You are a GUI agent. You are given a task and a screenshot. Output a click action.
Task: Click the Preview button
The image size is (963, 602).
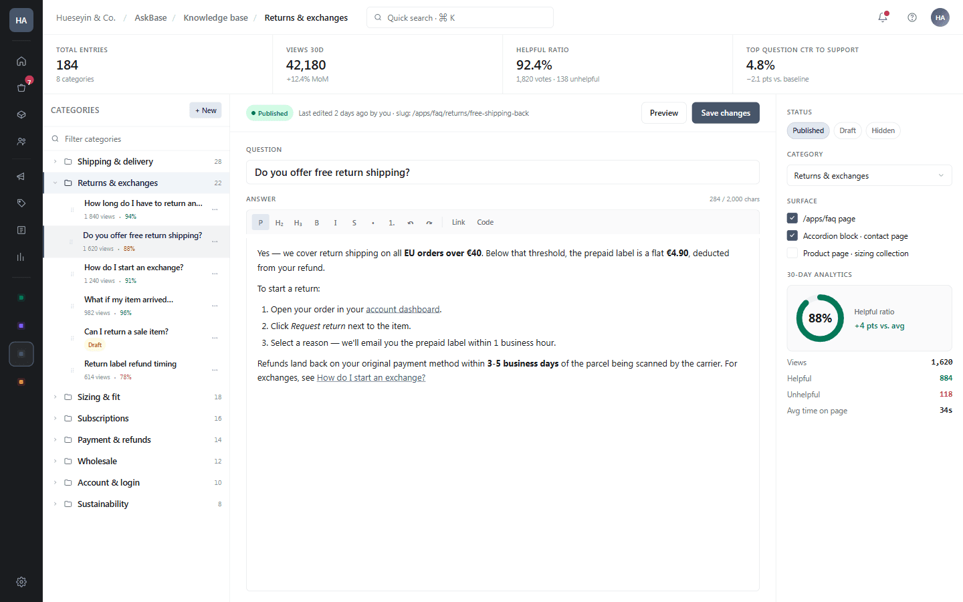point(664,113)
